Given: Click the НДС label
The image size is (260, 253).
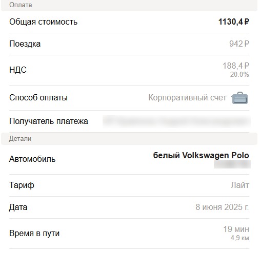Looking at the screenshot, I should click(x=18, y=70).
